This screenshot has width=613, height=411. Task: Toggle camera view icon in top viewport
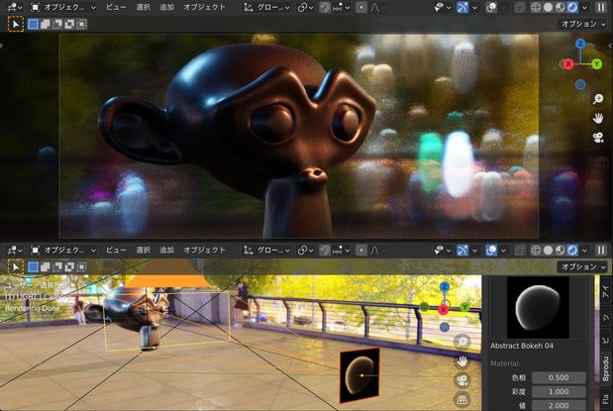(598, 138)
